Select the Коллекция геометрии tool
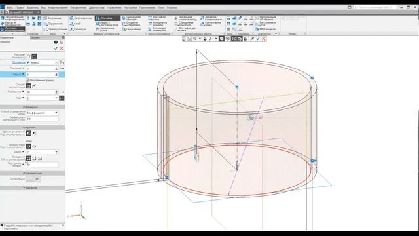Viewport: 419px width, 236px height. (157, 29)
